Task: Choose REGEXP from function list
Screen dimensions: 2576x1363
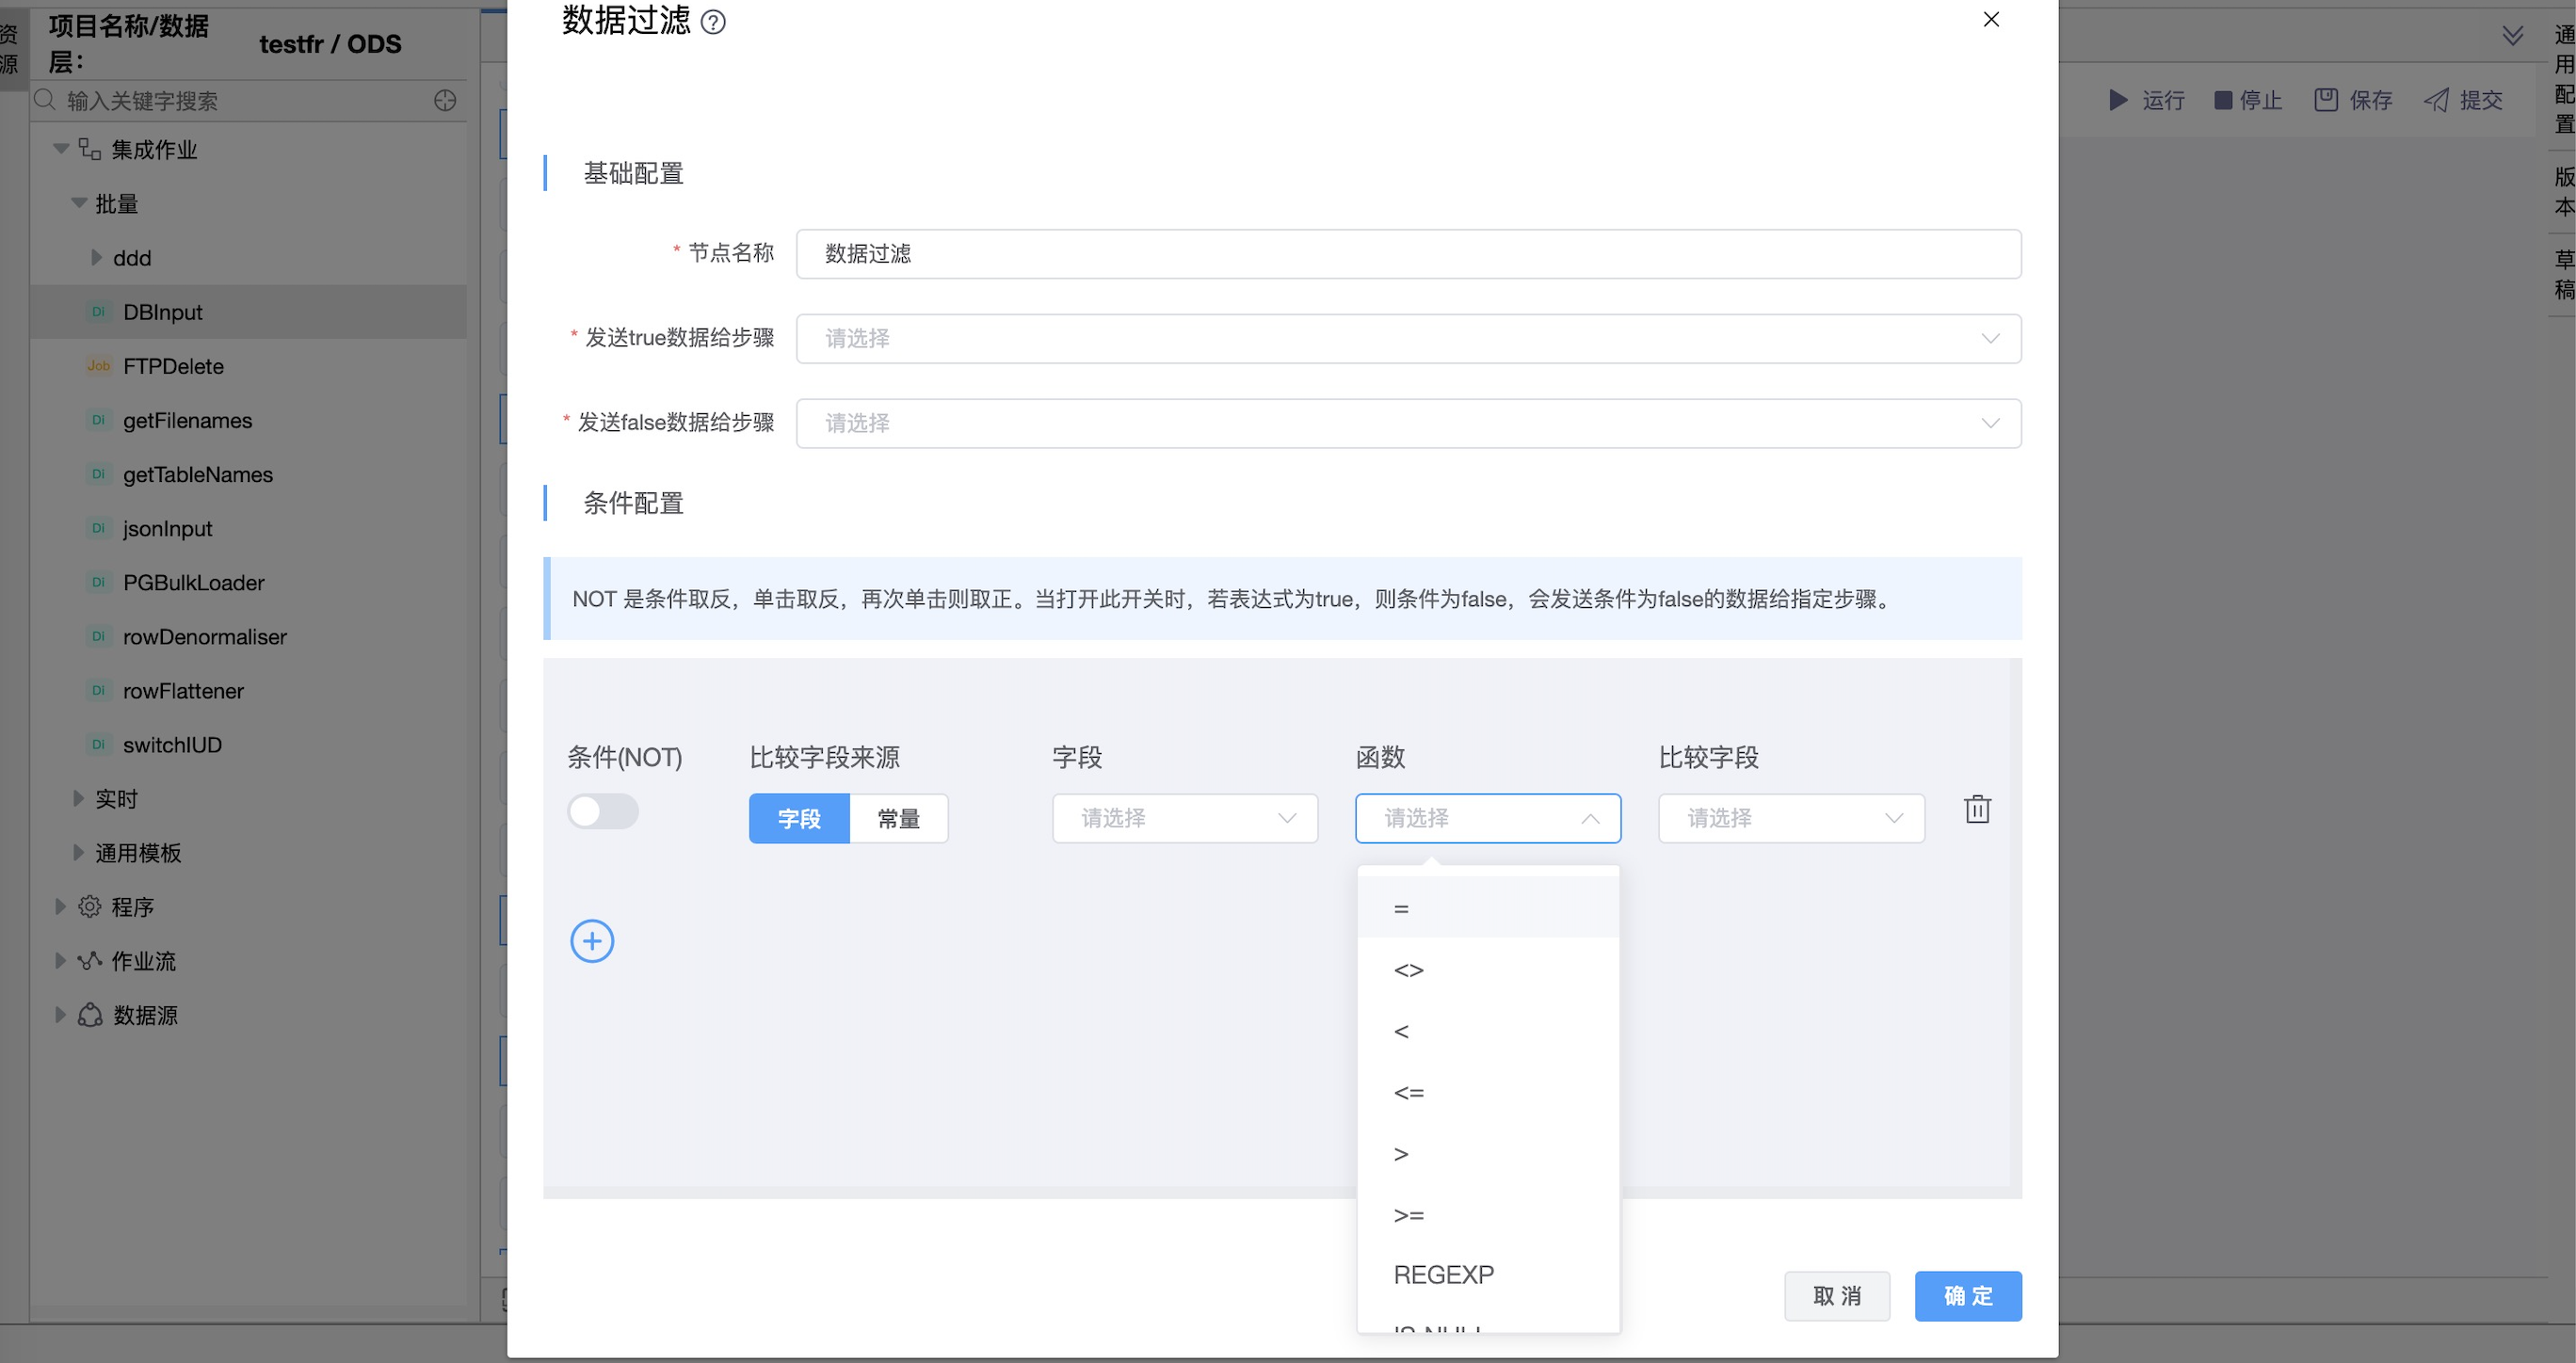Action: tap(1443, 1275)
